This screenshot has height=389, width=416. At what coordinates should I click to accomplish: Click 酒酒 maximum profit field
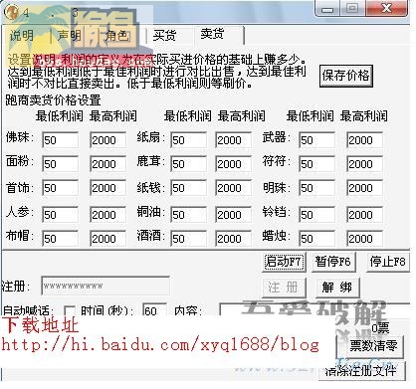(x=233, y=239)
